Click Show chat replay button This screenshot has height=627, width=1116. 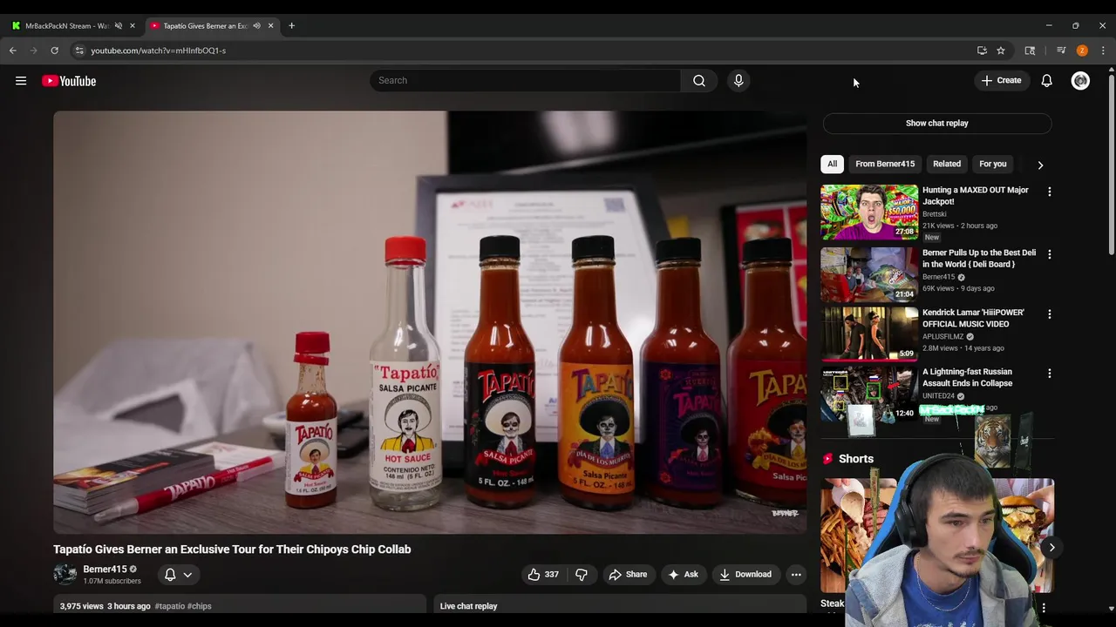(x=936, y=123)
